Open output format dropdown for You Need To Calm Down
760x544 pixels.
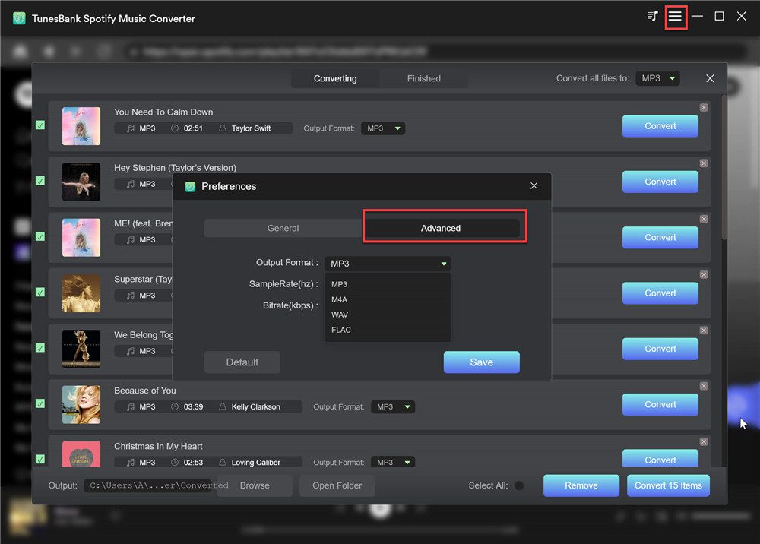click(383, 128)
